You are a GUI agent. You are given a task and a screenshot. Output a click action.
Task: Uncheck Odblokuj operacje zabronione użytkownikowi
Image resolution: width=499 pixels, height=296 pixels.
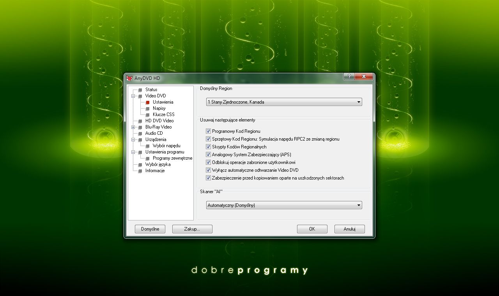209,162
